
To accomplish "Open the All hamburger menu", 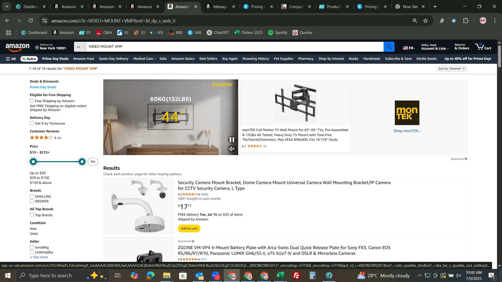I will [11, 59].
